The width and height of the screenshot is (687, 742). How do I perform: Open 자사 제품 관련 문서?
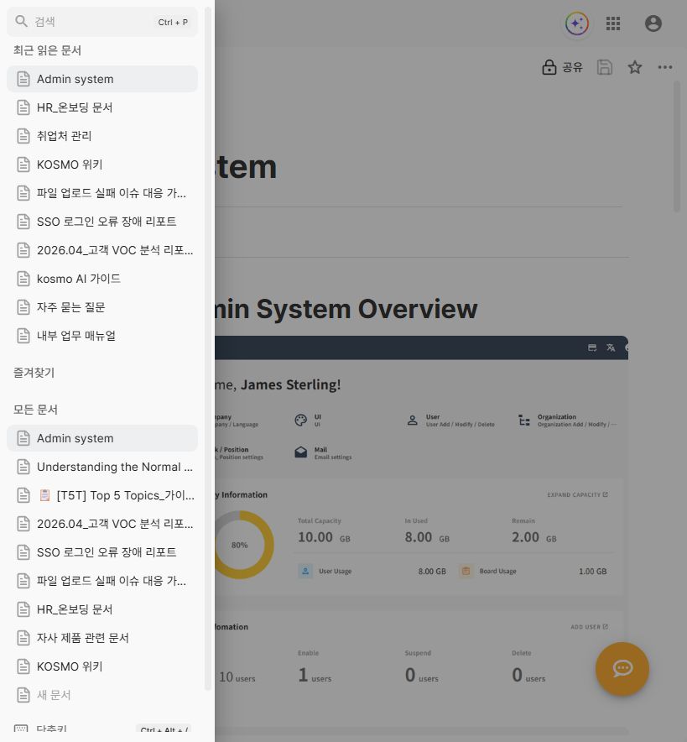click(102, 638)
